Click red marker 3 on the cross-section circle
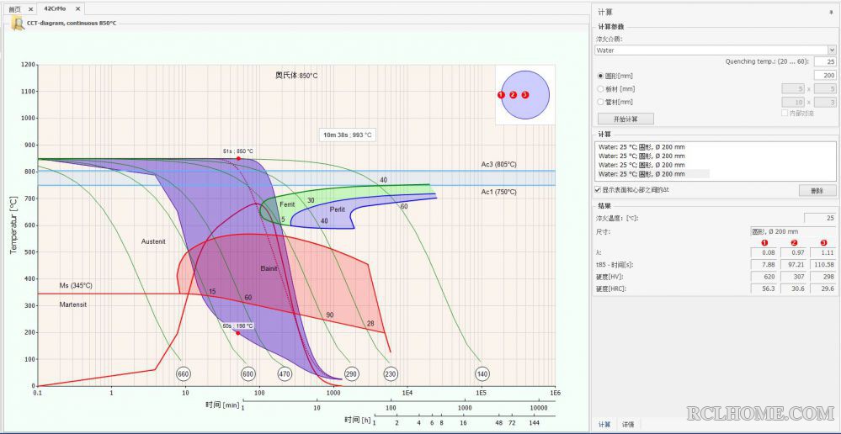The height and width of the screenshot is (434, 841). (525, 95)
